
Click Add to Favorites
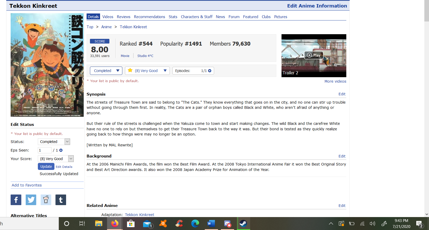27,185
